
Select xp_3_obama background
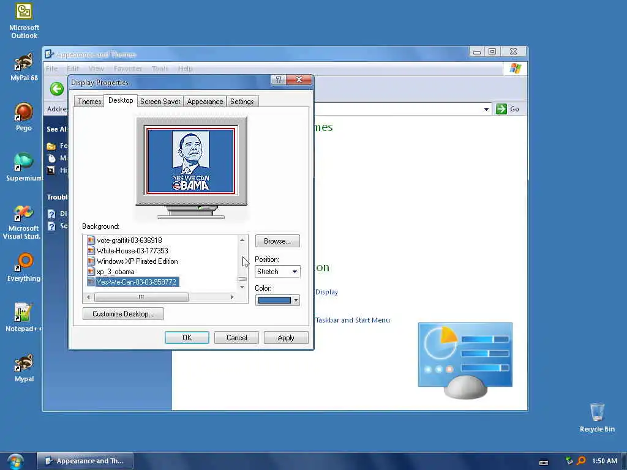coord(115,272)
